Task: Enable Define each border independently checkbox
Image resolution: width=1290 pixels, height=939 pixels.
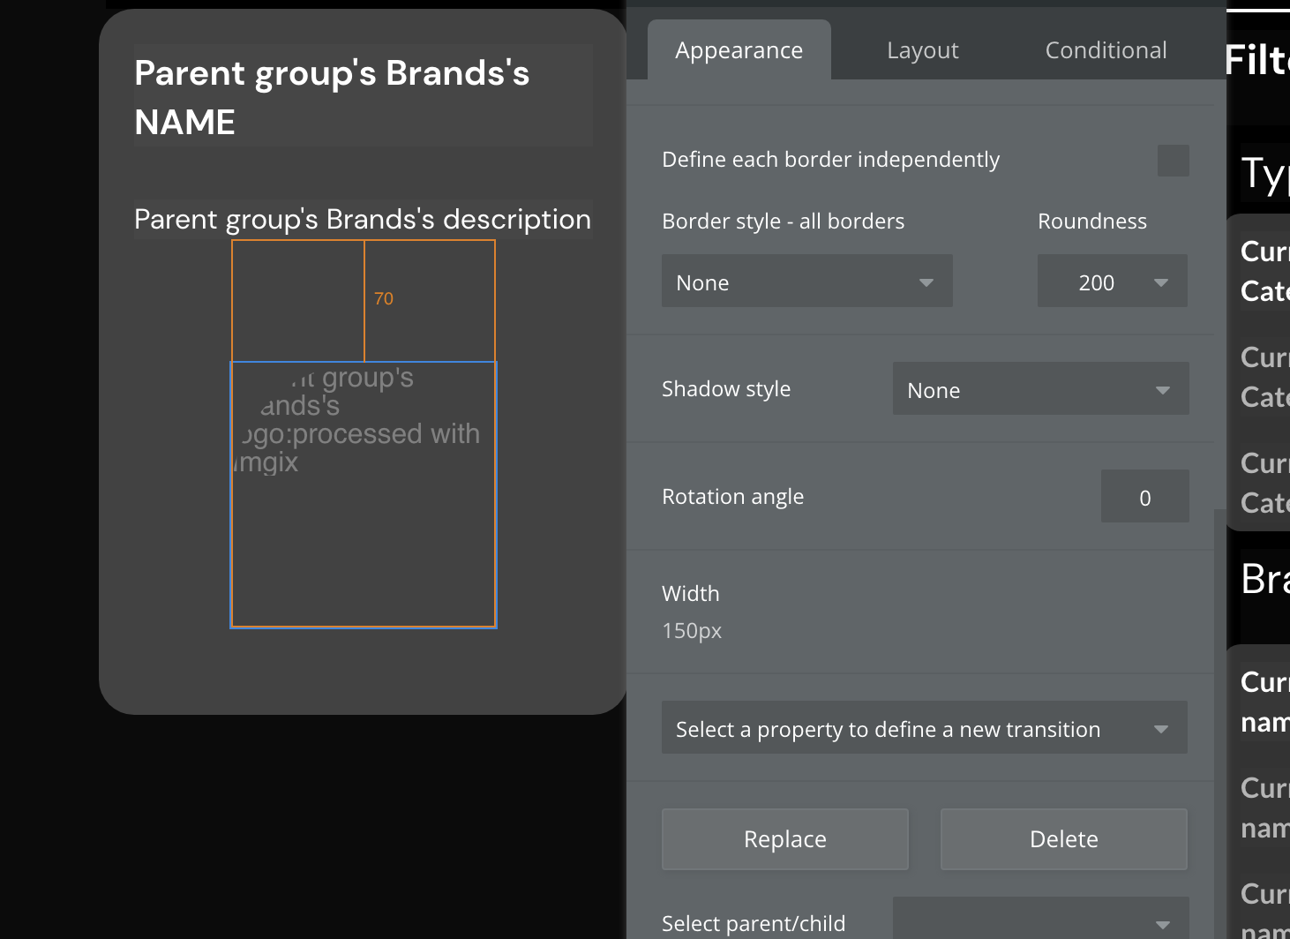Action: 1173,161
